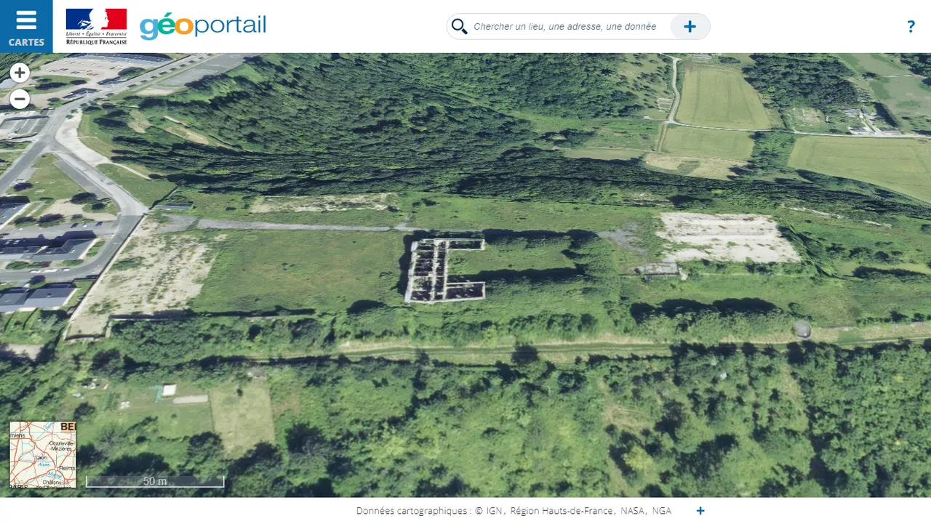
Task: Click the 50 m scale bar
Action: [x=155, y=481]
